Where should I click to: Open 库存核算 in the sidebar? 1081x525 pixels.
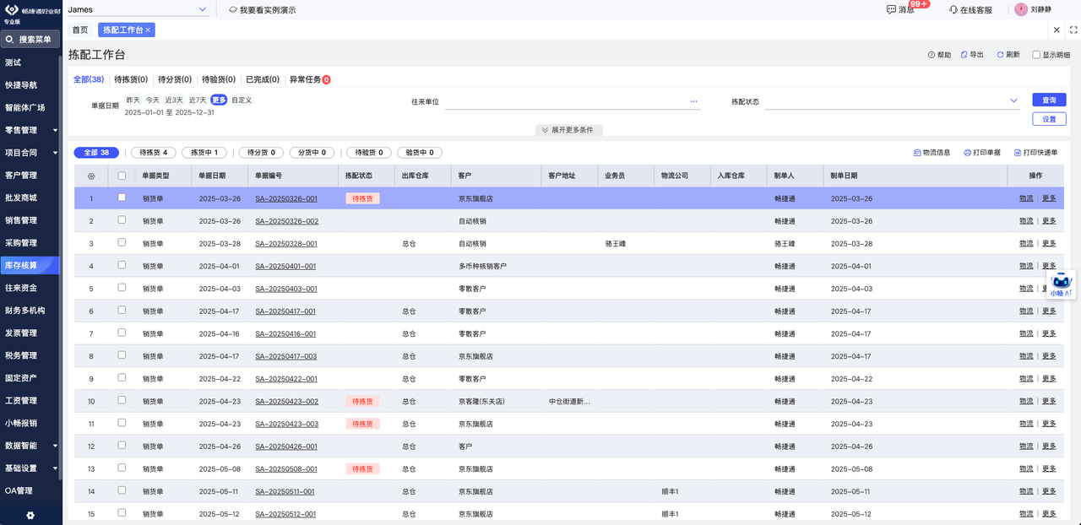(x=30, y=265)
